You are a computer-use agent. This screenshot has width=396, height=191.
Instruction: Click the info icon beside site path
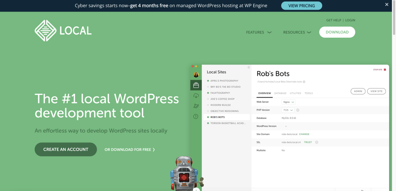304,82
